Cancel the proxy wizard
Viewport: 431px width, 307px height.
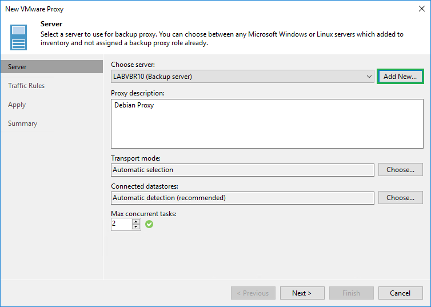400,293
